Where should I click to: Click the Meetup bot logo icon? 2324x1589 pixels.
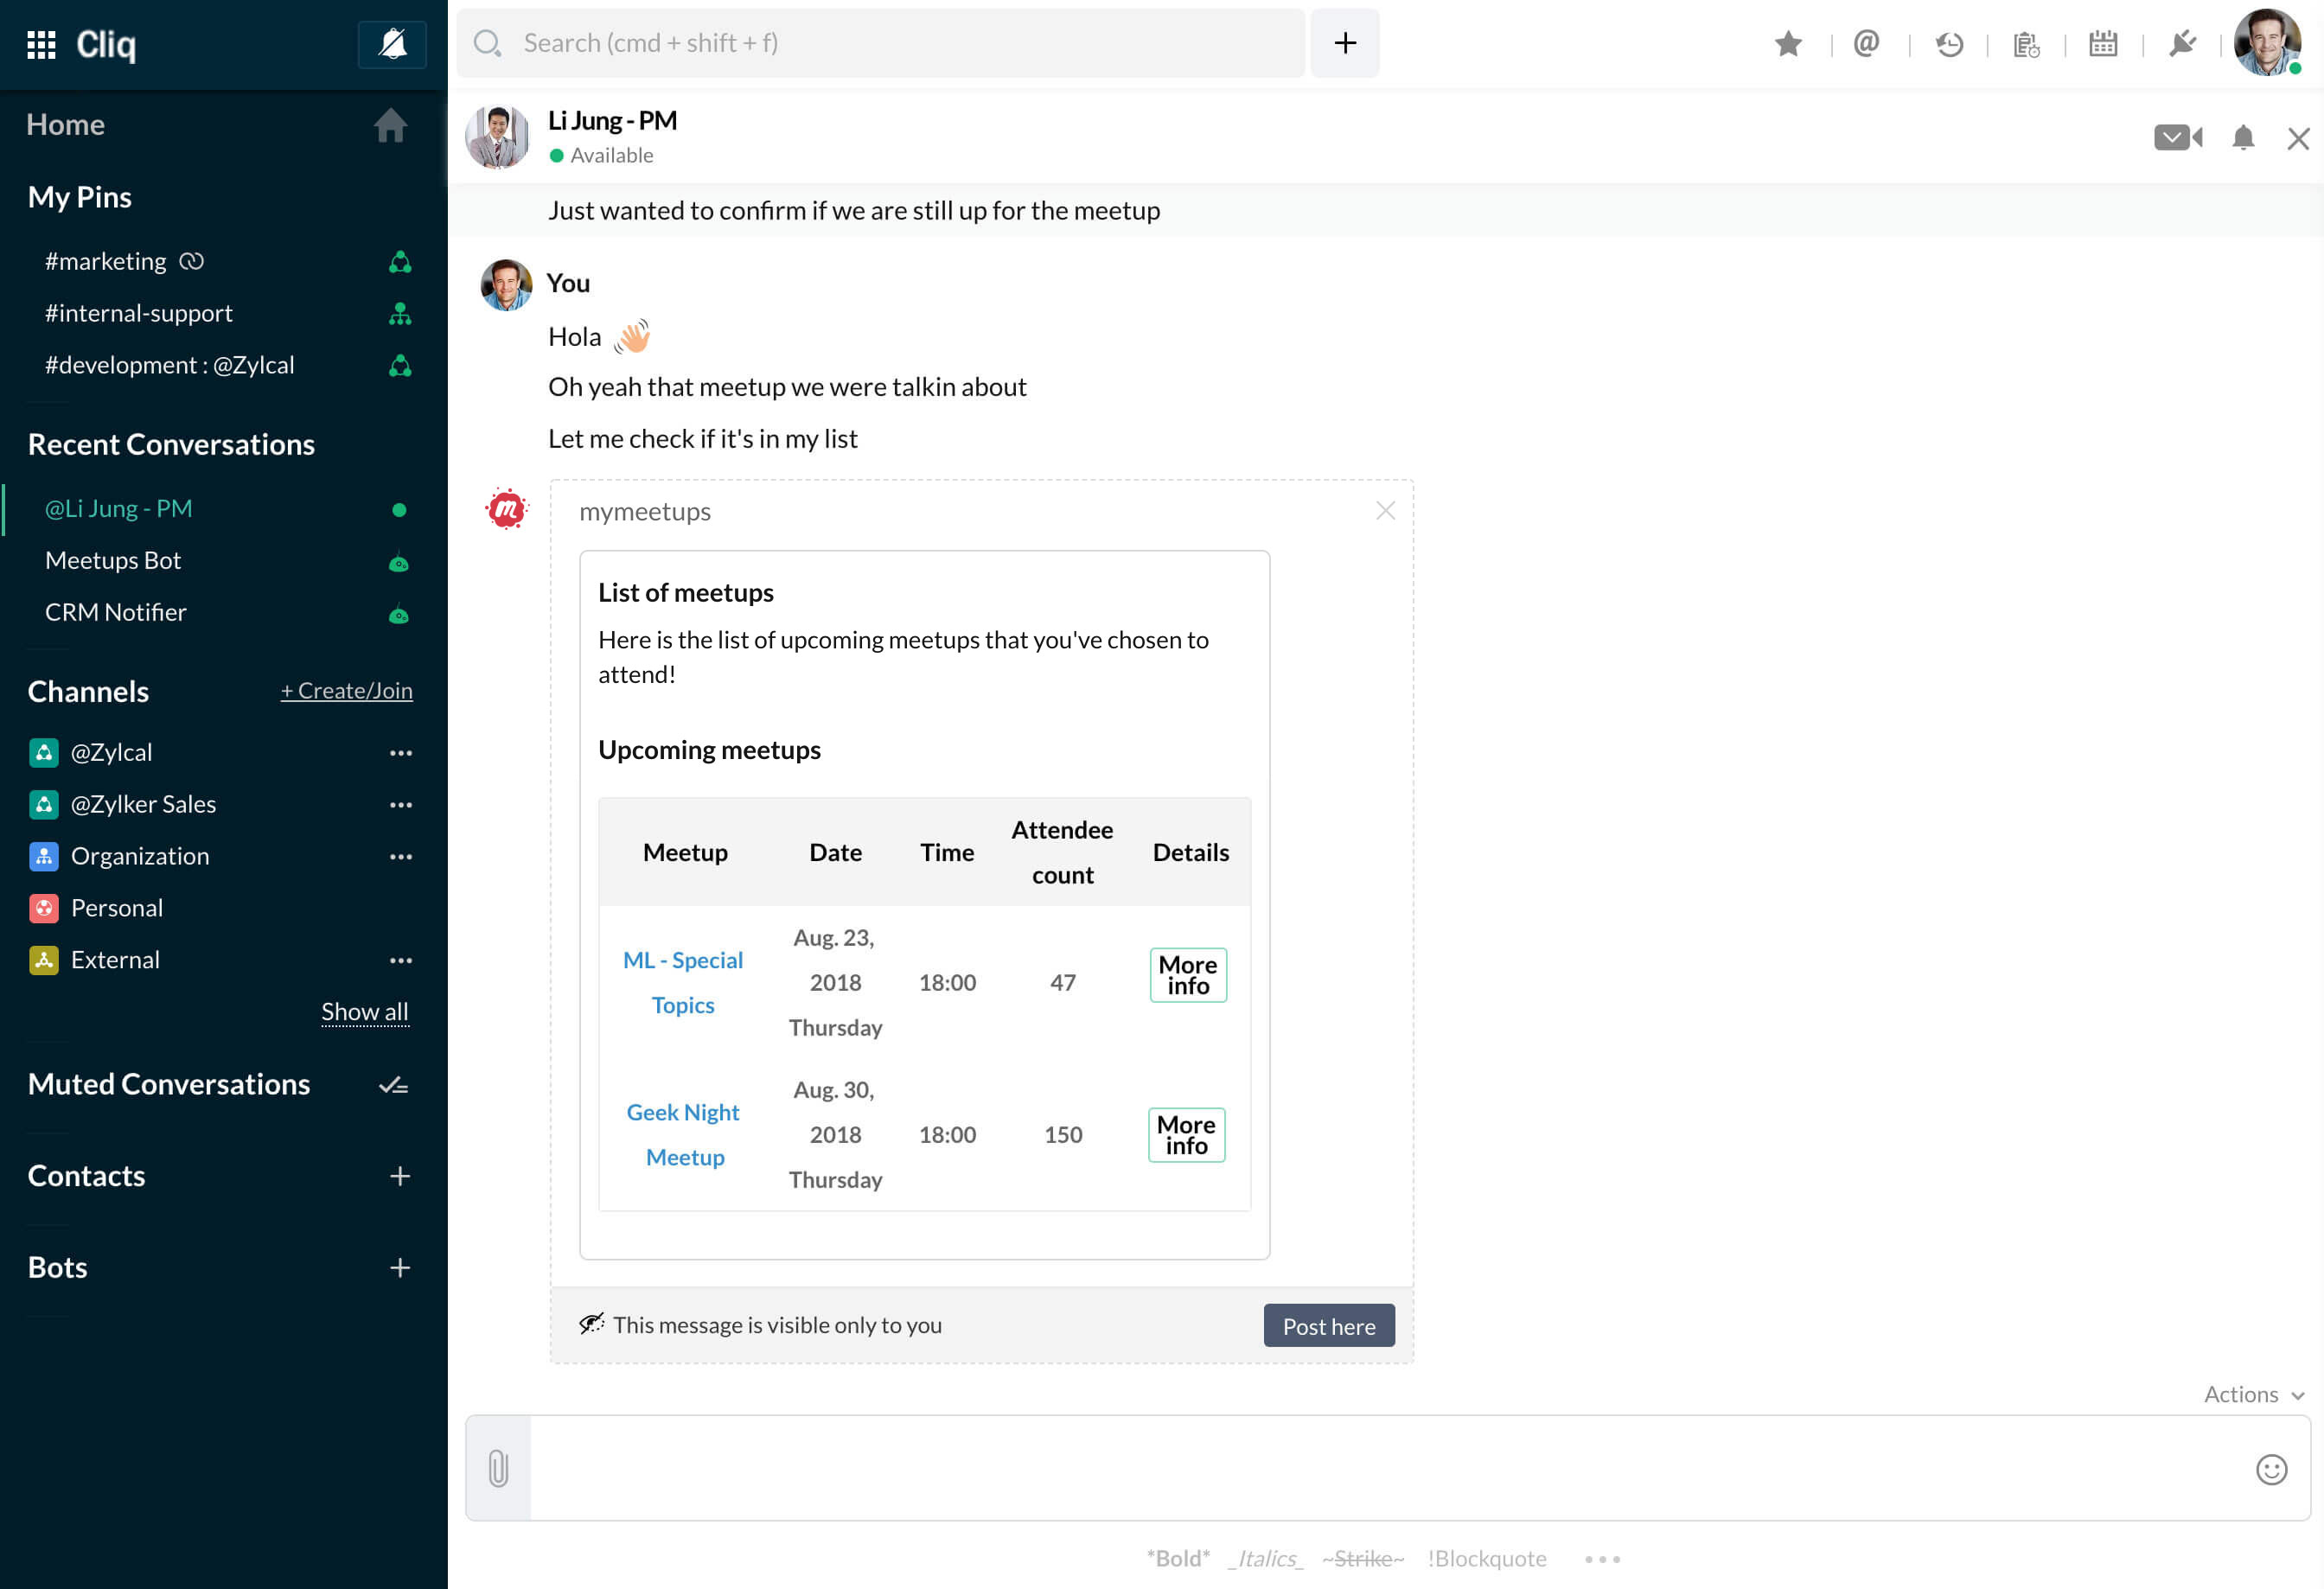(x=506, y=510)
